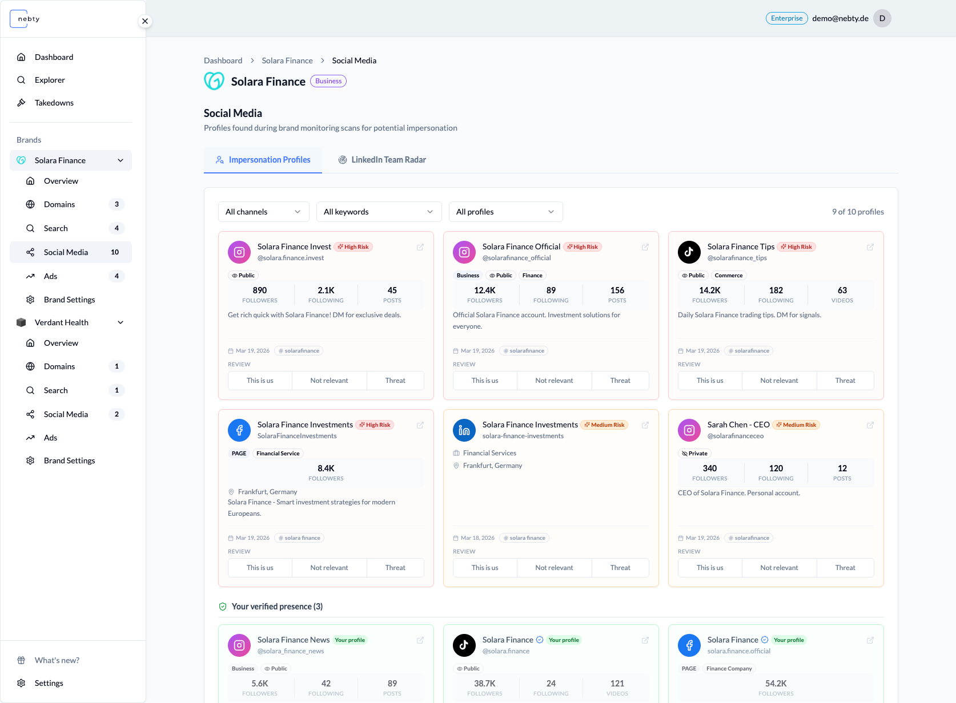Screen dimensions: 956x703
Task: Click the Facebook icon of Solara Finance Investments
Action: coord(239,430)
